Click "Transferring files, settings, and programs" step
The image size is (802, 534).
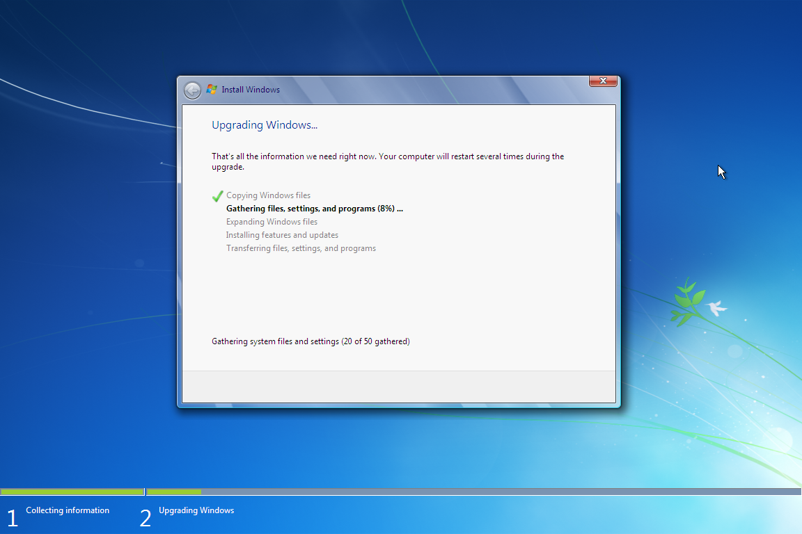tap(301, 248)
